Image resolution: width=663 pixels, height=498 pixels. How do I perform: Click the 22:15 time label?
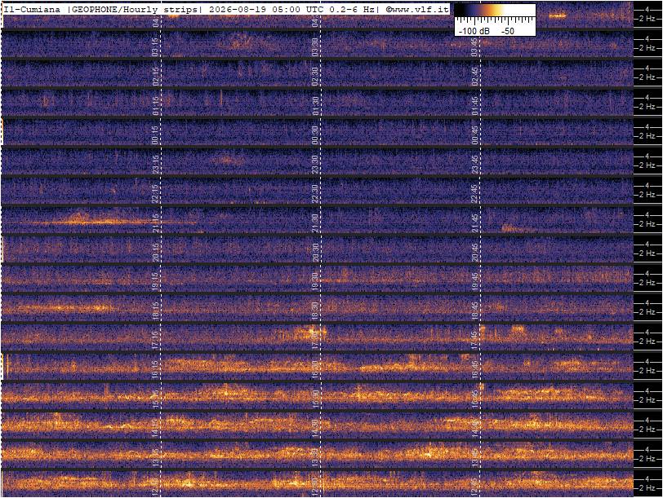(155, 194)
